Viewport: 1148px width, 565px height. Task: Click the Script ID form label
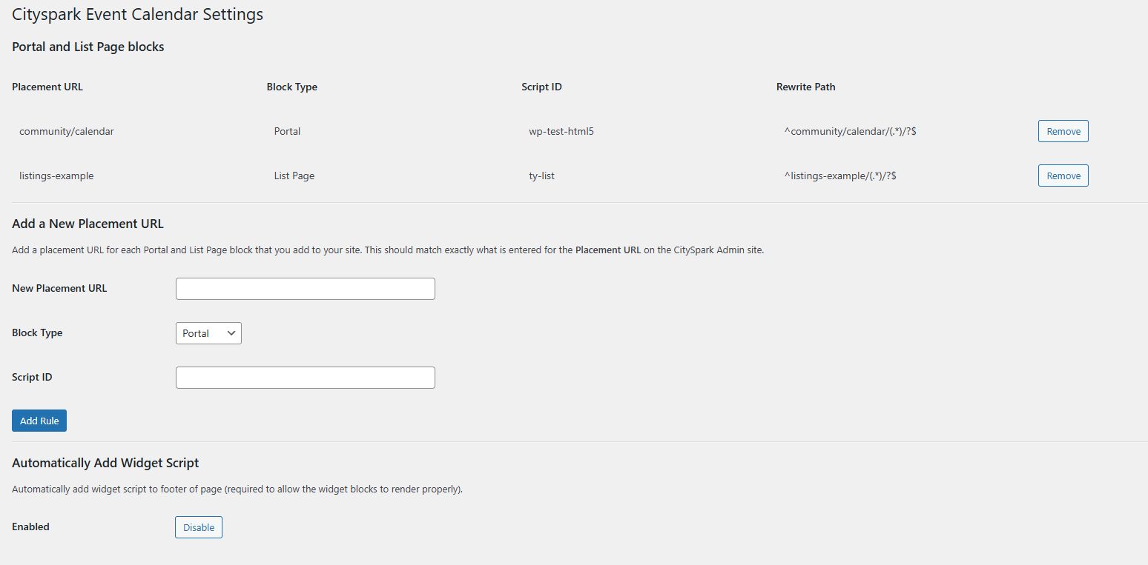[32, 377]
